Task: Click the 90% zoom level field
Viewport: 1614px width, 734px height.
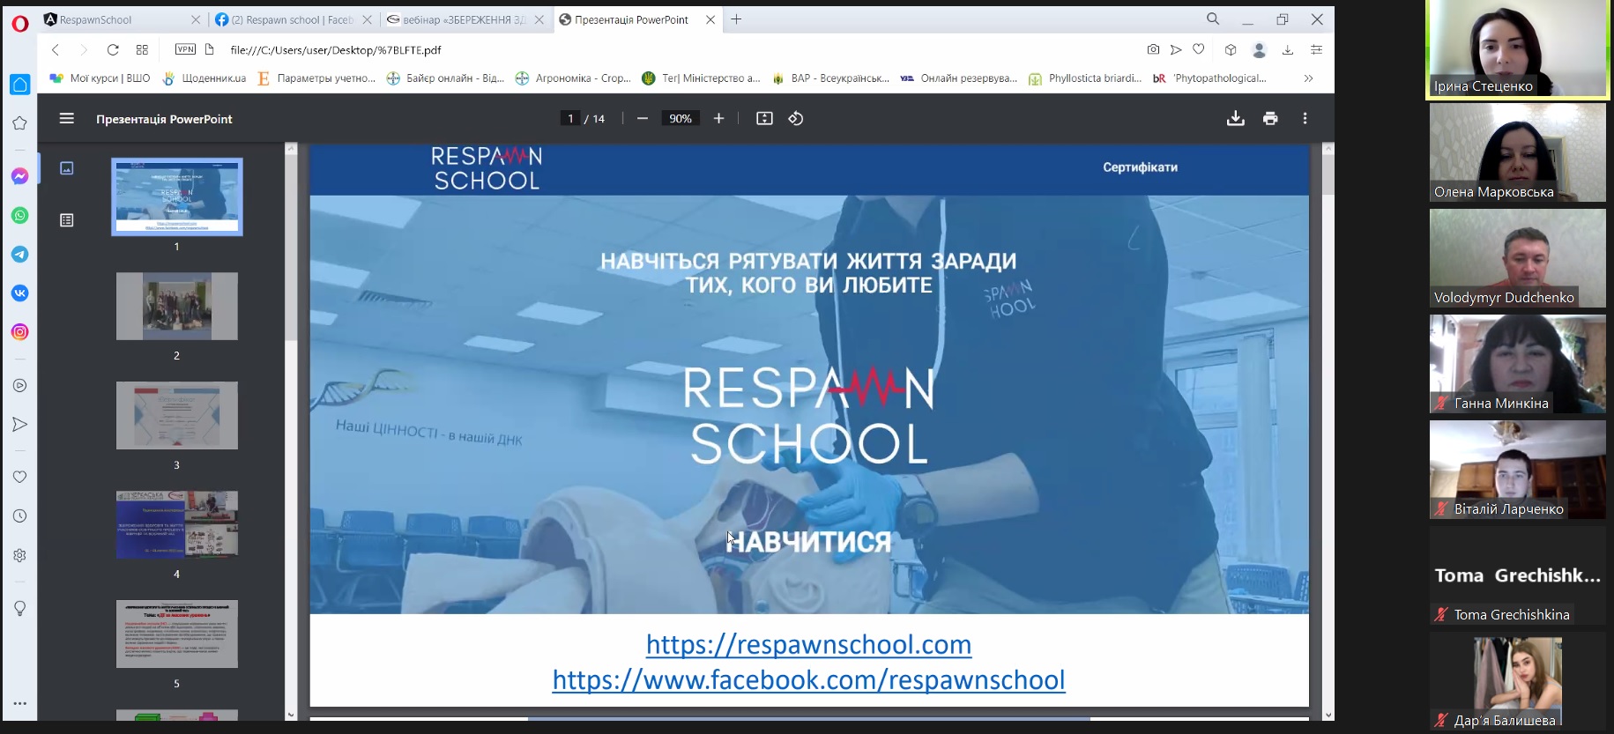Action: tap(681, 118)
